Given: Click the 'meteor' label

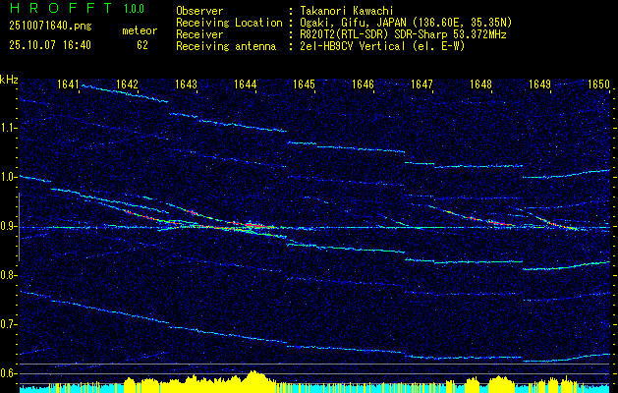Looking at the screenshot, I should (140, 31).
